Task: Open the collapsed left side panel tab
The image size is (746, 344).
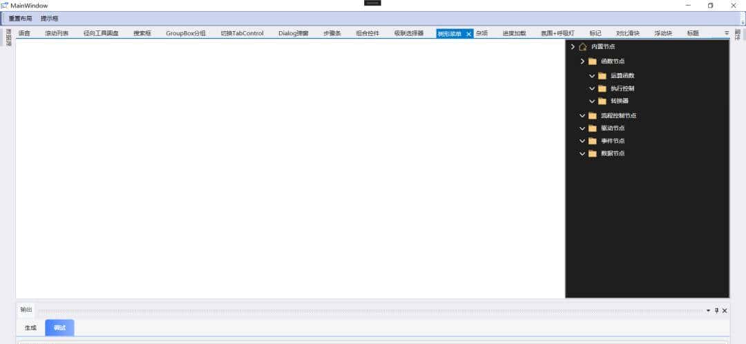Action: pyautogui.click(x=8, y=37)
